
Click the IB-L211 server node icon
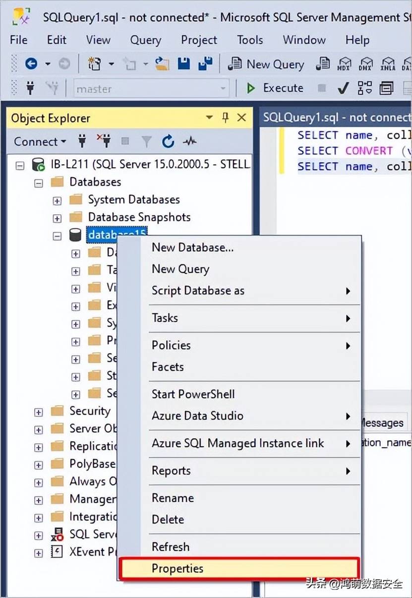tap(38, 164)
